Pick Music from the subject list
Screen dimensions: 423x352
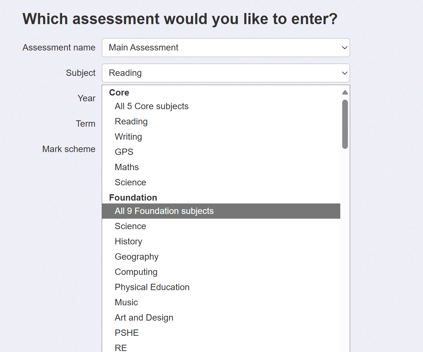pyautogui.click(x=126, y=302)
